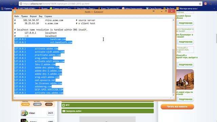Open the Правка menu in Notepad

(x=24, y=16)
